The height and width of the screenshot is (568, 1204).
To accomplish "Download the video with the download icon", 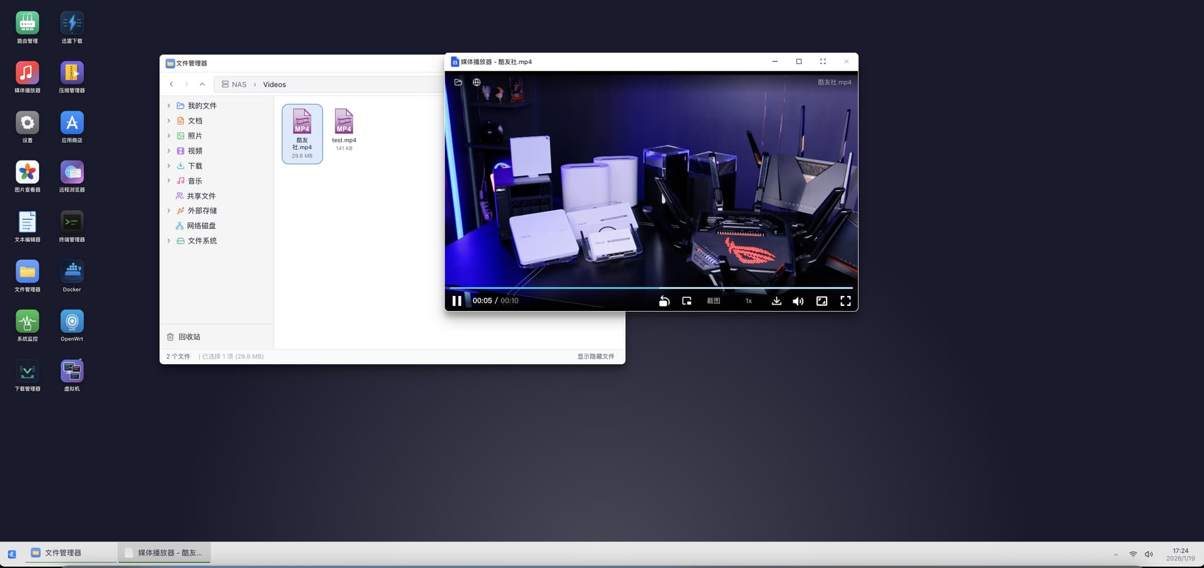I will tap(776, 301).
